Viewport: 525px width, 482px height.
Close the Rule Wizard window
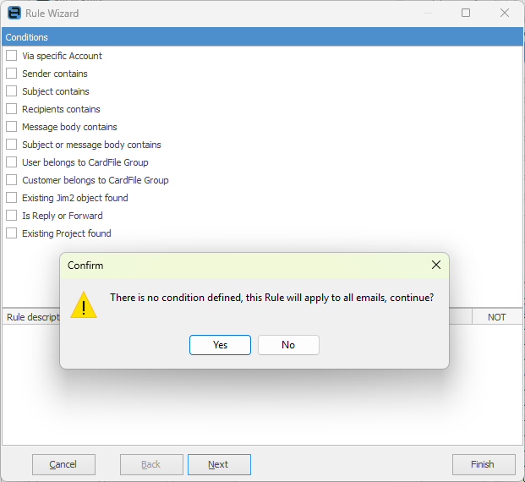click(505, 13)
